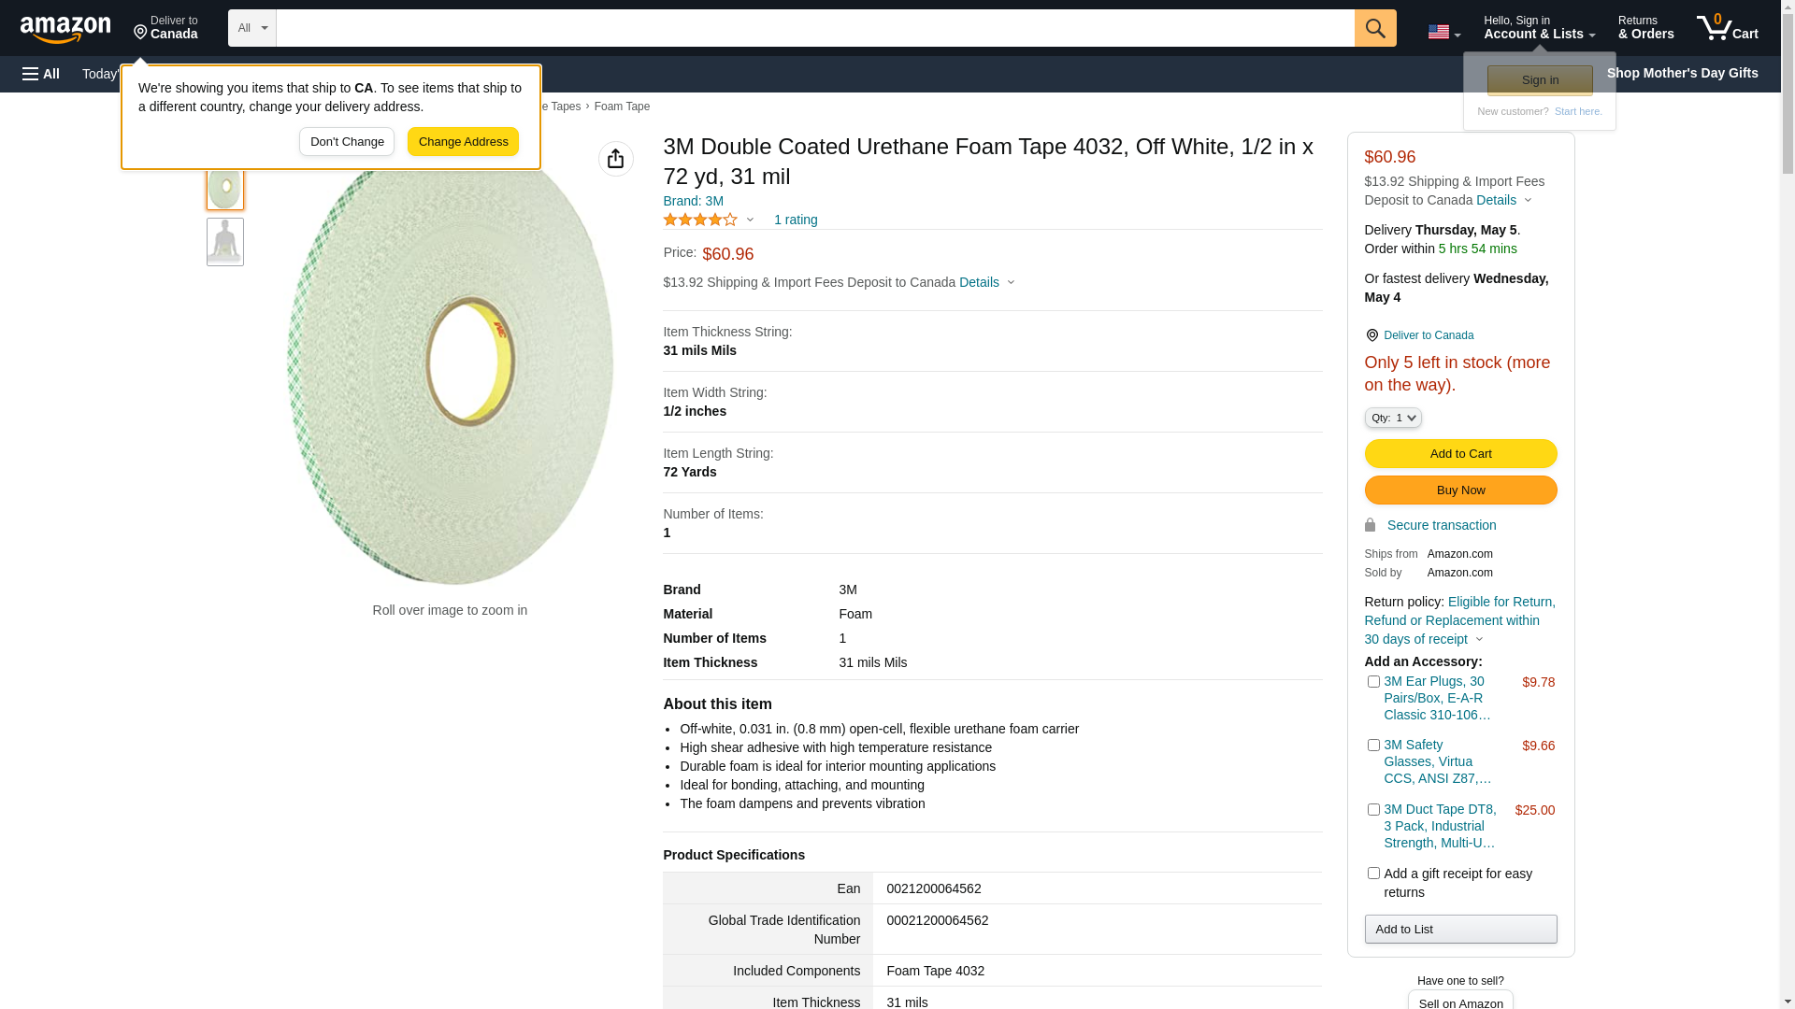The image size is (1795, 1009).
Task: Check the 3M Safety Glasses accessory box
Action: [1372, 746]
